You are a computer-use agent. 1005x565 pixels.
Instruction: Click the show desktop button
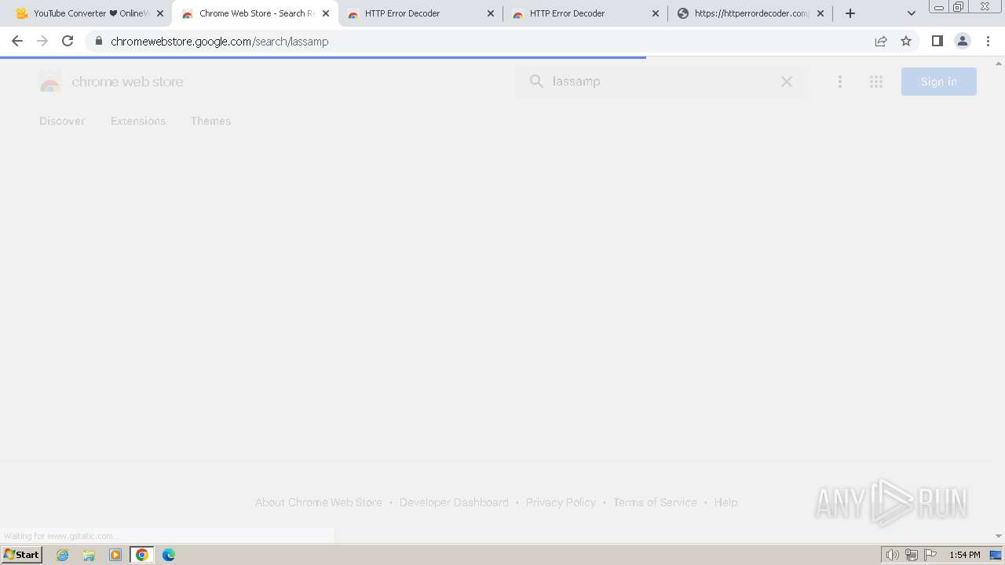[996, 555]
